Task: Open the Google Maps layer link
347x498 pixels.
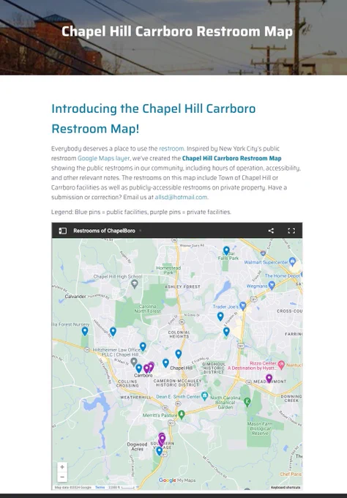Action: click(103, 158)
